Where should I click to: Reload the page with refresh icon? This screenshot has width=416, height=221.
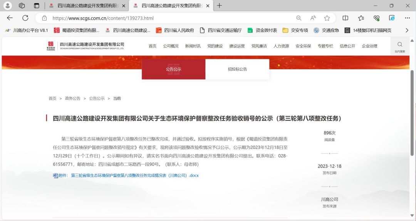click(x=25, y=18)
